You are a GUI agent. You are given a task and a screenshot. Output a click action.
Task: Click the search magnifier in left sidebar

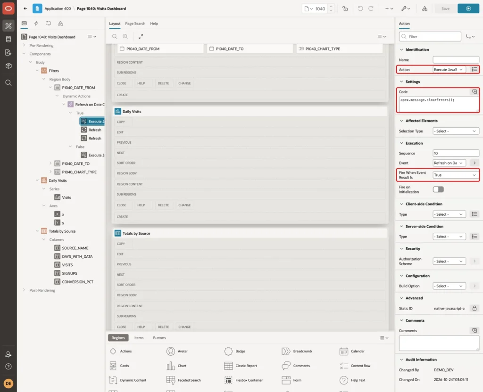(x=8, y=83)
